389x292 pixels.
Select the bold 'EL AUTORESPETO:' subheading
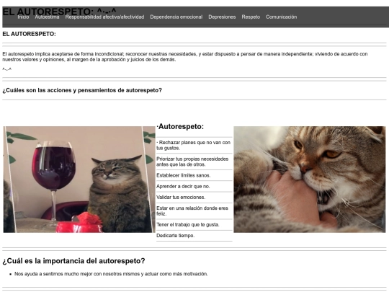(x=29, y=34)
